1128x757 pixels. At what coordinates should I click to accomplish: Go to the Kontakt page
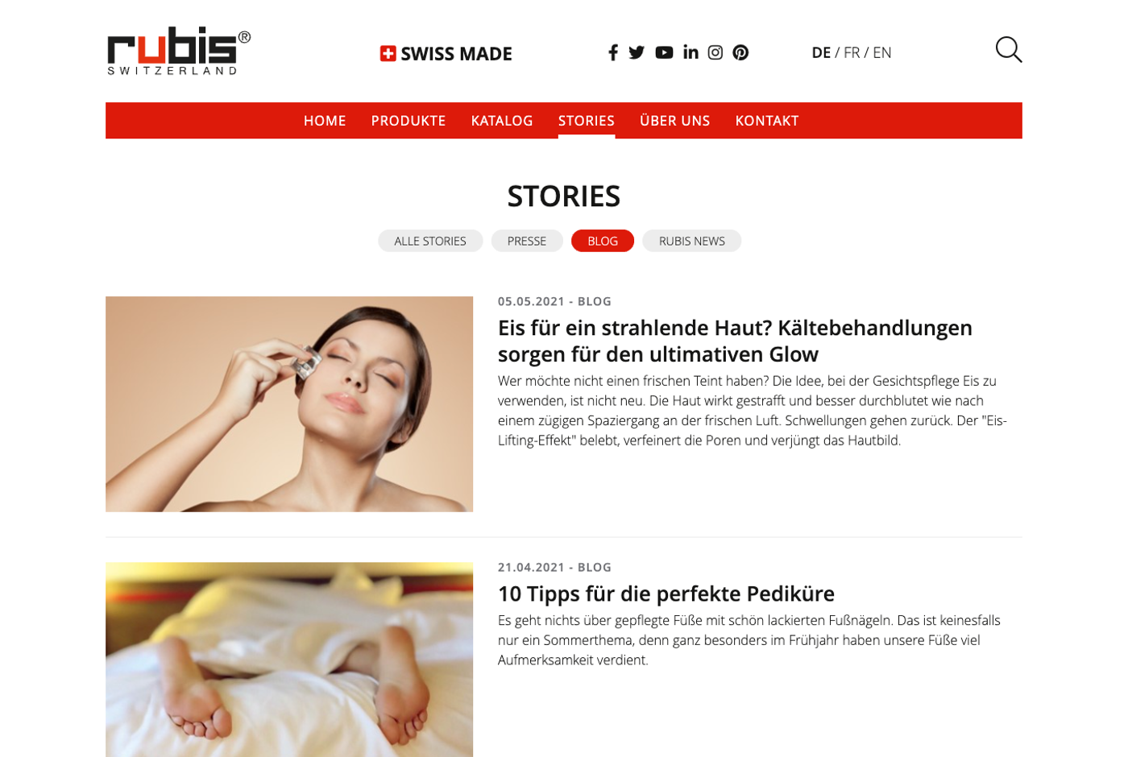[767, 121]
